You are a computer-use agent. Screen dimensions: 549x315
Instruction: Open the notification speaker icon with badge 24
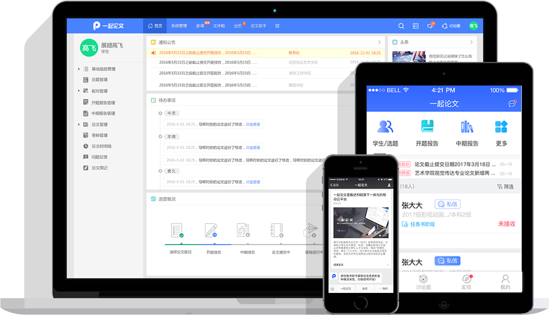click(x=430, y=26)
